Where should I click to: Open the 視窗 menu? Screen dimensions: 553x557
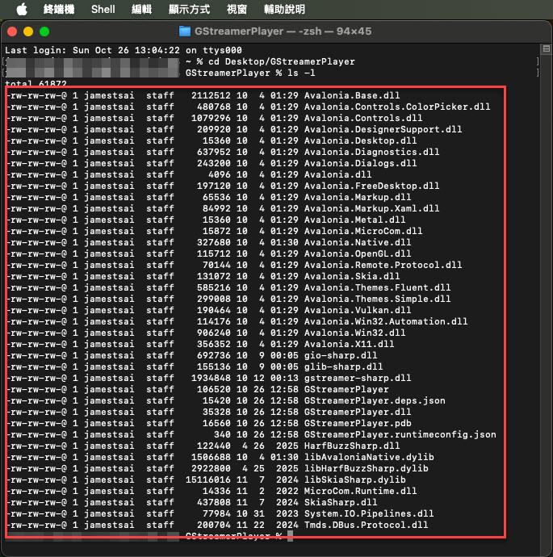click(237, 9)
